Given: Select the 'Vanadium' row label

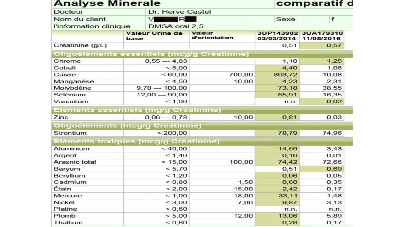Looking at the screenshot, I should pos(71,102).
